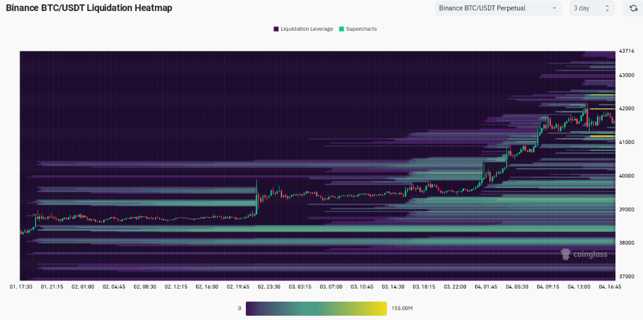
Task: Click the 04, 09:15 time axis label
Action: [x=548, y=287]
